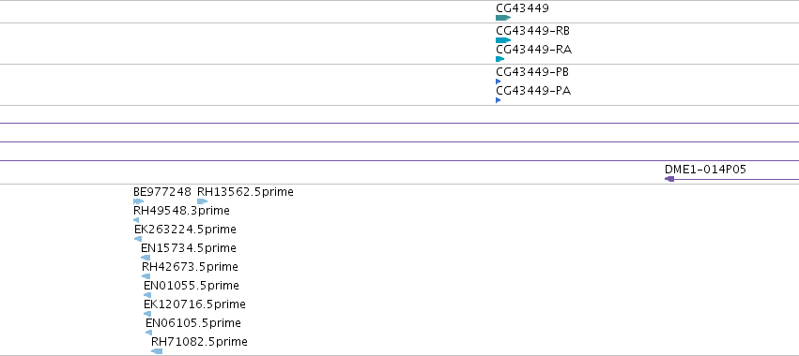Image resolution: width=799 pixels, height=356 pixels.
Task: Click the EK263224.5prime label
Action: point(186,230)
